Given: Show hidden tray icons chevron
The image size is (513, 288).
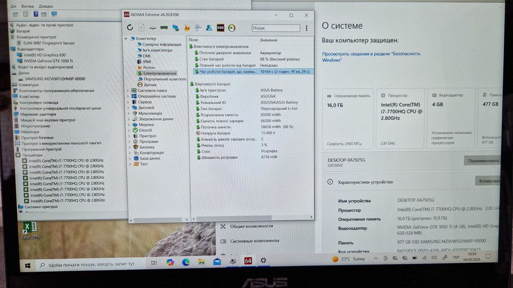Looking at the screenshot, I should [376, 258].
